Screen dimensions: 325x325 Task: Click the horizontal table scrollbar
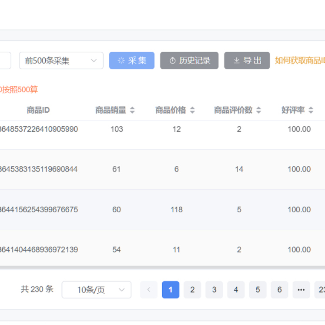click(x=163, y=268)
